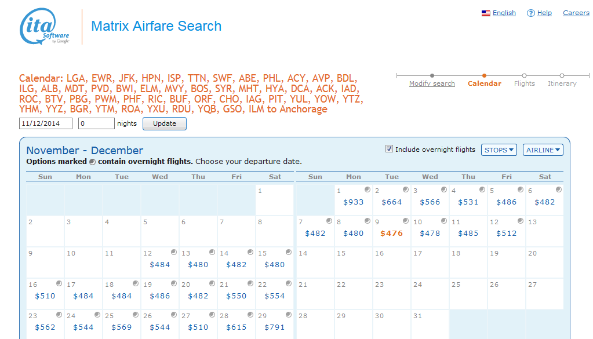Click the Help question mark icon

click(x=530, y=13)
